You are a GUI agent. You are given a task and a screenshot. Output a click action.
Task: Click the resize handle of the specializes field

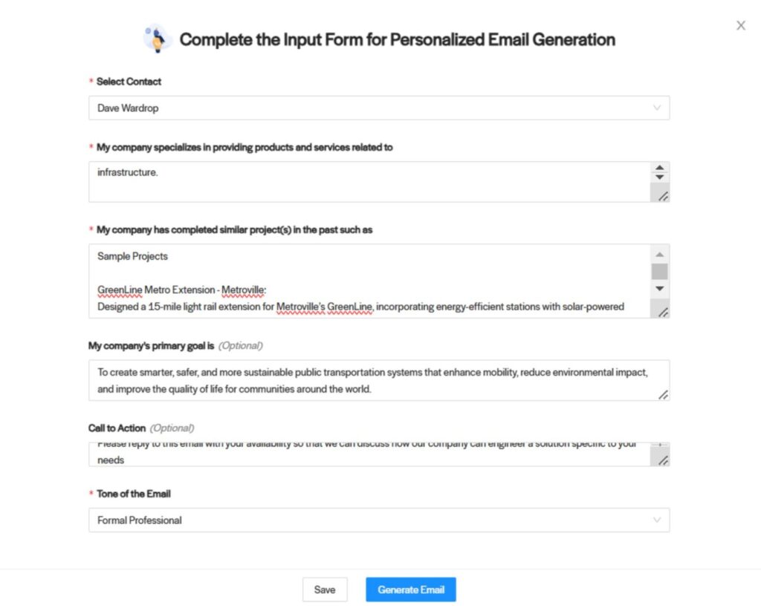663,196
